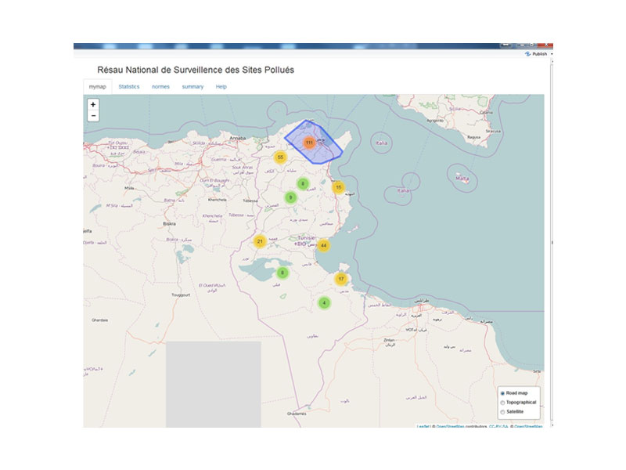Image resolution: width=626 pixels, height=470 pixels.
Task: Select the yellow cluster marker 44
Action: pyautogui.click(x=323, y=245)
